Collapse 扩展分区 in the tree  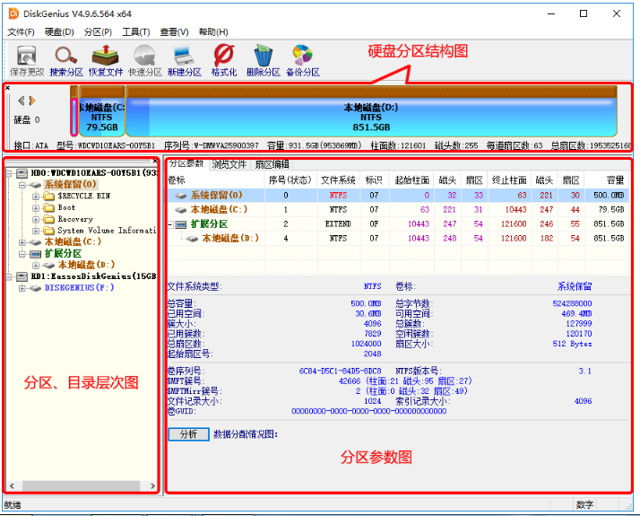22,254
